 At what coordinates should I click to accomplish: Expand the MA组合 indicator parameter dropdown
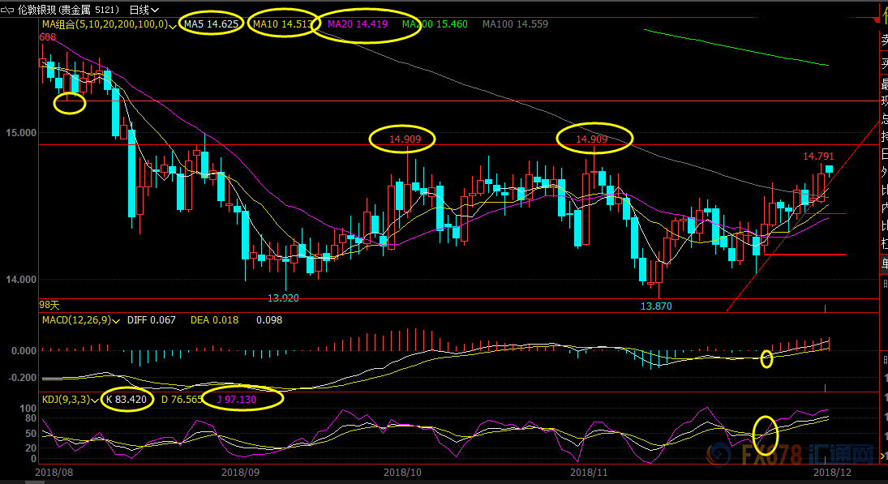pyautogui.click(x=174, y=25)
